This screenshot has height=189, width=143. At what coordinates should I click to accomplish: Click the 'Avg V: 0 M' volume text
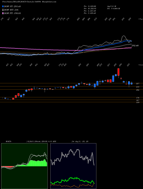(x=111, y=6)
